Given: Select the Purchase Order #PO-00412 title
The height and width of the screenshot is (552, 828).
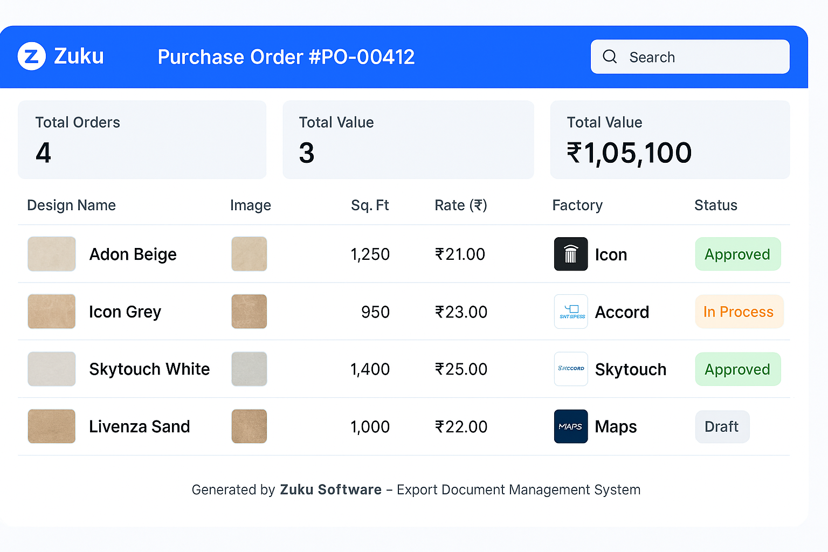Looking at the screenshot, I should (286, 57).
